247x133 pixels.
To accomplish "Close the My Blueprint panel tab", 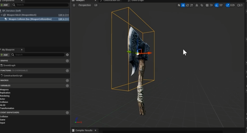I will point(22,50).
